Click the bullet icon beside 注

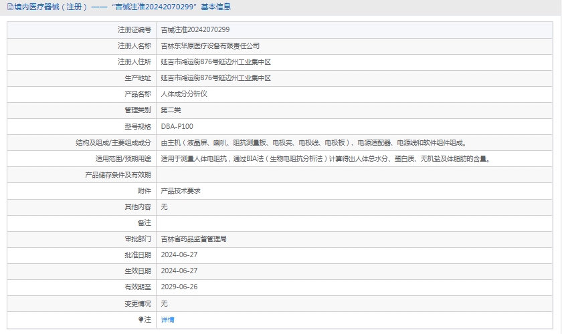click(x=140, y=319)
